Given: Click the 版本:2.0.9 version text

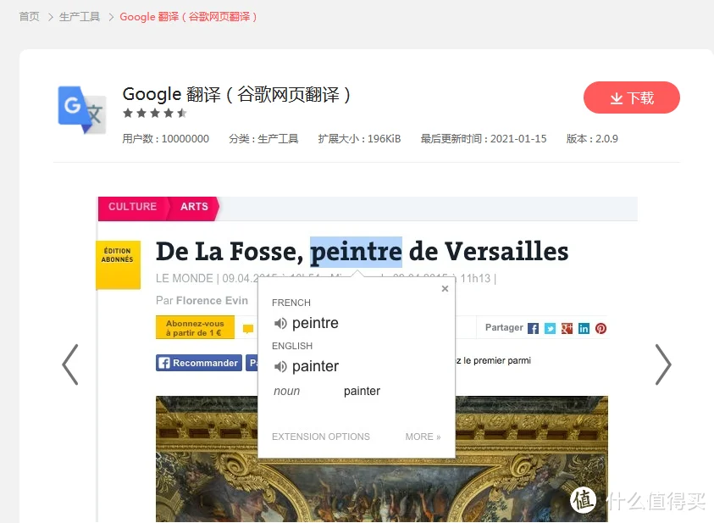Looking at the screenshot, I should click(x=592, y=138).
